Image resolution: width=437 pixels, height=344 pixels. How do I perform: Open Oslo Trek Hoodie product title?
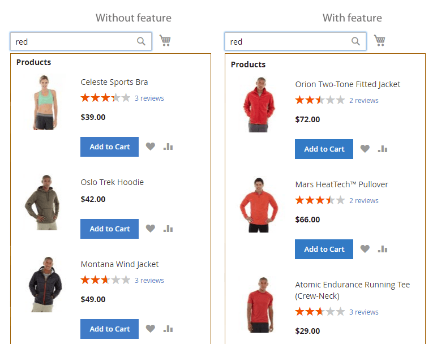(x=112, y=182)
